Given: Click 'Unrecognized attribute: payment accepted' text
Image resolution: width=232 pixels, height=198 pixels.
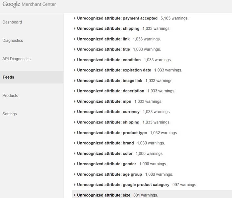Looking at the screenshot, I should 117,18.
